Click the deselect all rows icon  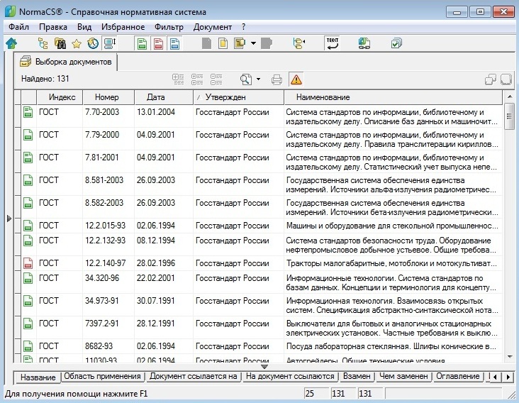coord(197,79)
